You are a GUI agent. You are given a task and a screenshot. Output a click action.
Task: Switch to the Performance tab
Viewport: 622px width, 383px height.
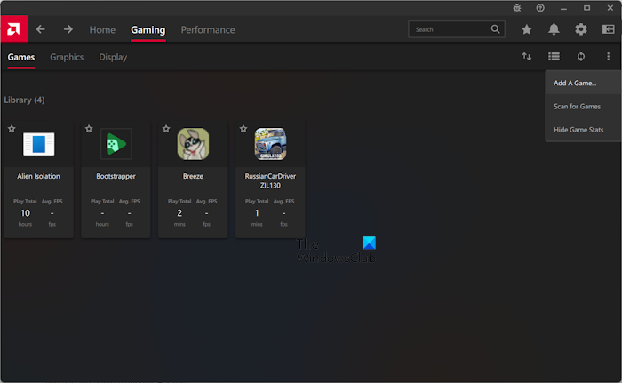coord(208,29)
